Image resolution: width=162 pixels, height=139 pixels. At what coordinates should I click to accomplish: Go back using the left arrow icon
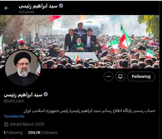[6, 8]
